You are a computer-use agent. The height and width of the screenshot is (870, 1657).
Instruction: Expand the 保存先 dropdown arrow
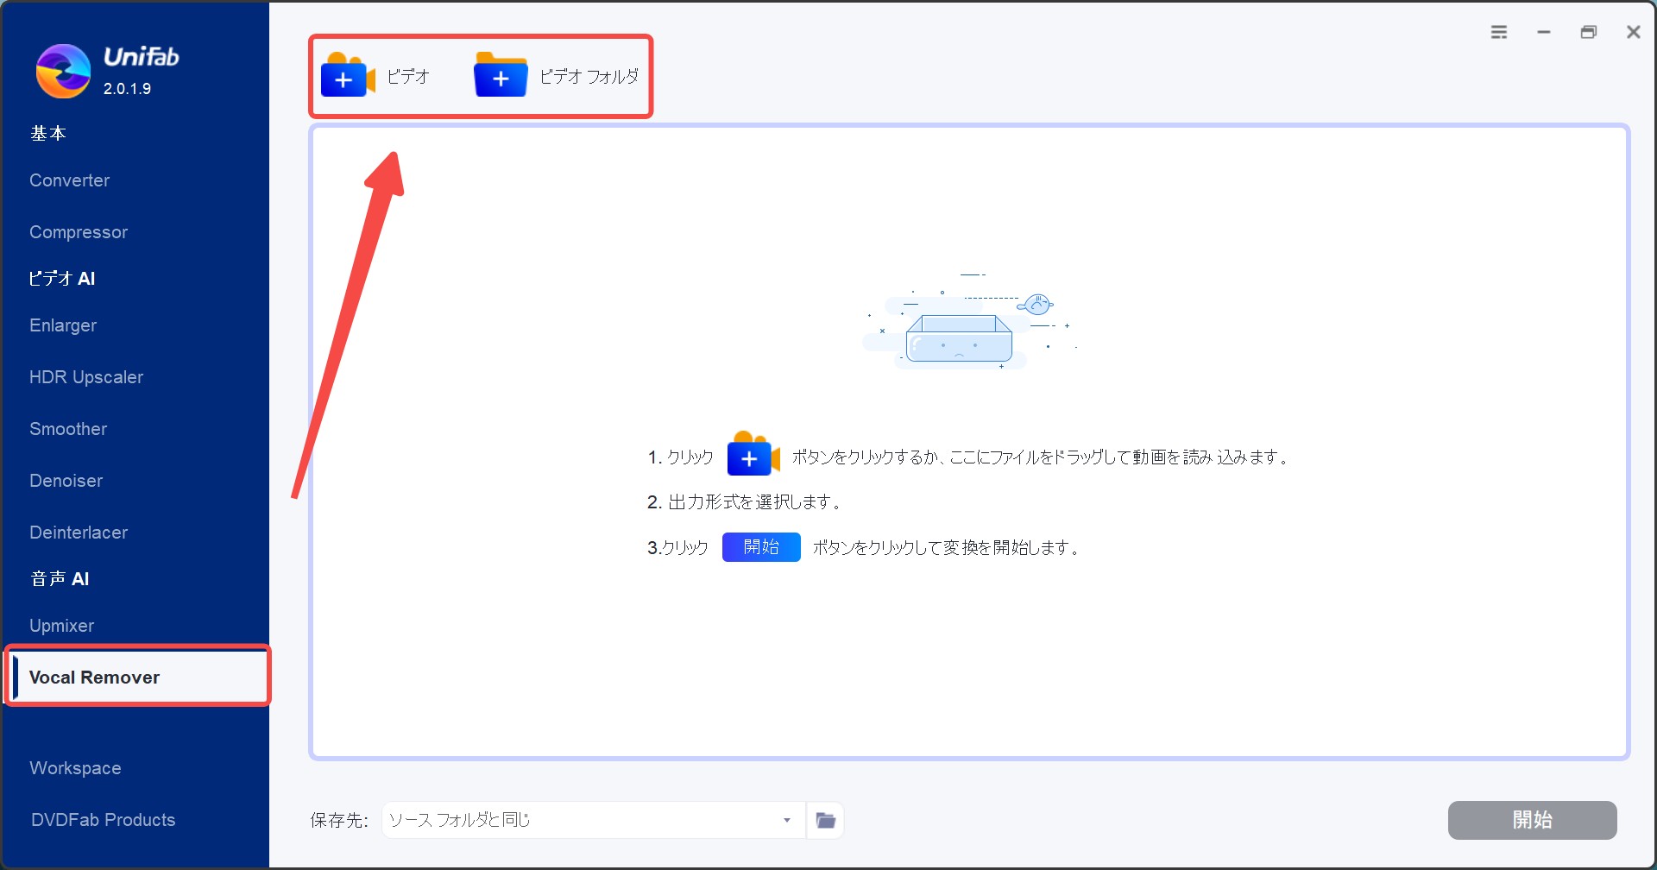(x=787, y=820)
